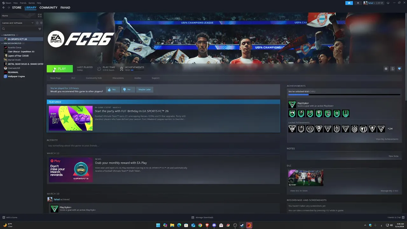The width and height of the screenshot is (407, 229).
Task: Click the Maybe Later button
Action: point(144,89)
